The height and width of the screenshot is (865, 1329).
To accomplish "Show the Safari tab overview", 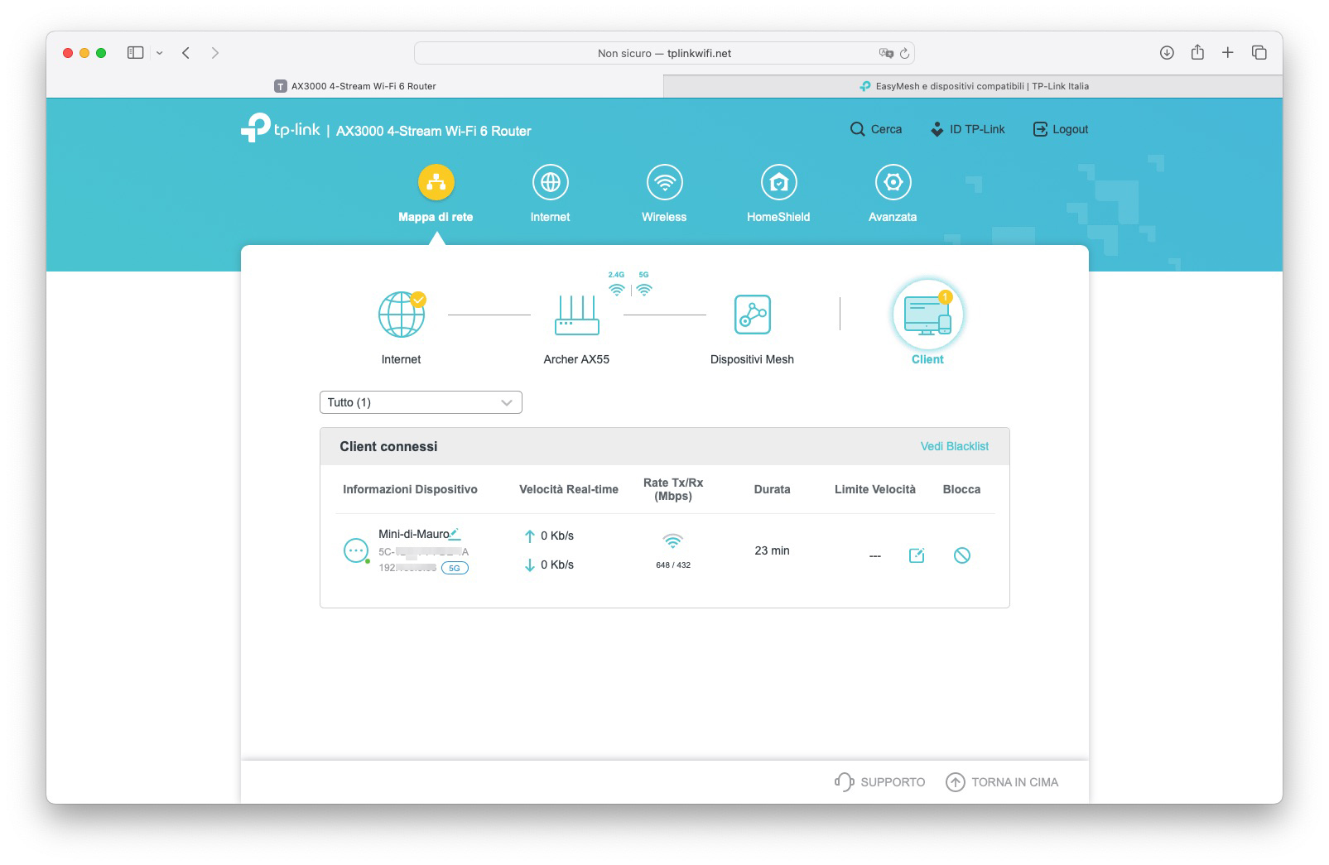I will [x=1259, y=53].
